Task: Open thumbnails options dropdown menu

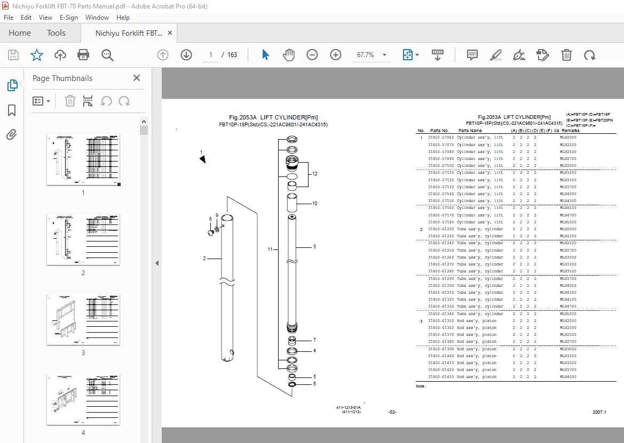Action: coord(41,101)
